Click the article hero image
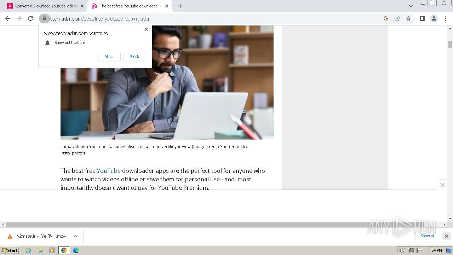This screenshot has height=255, width=453. 167,82
